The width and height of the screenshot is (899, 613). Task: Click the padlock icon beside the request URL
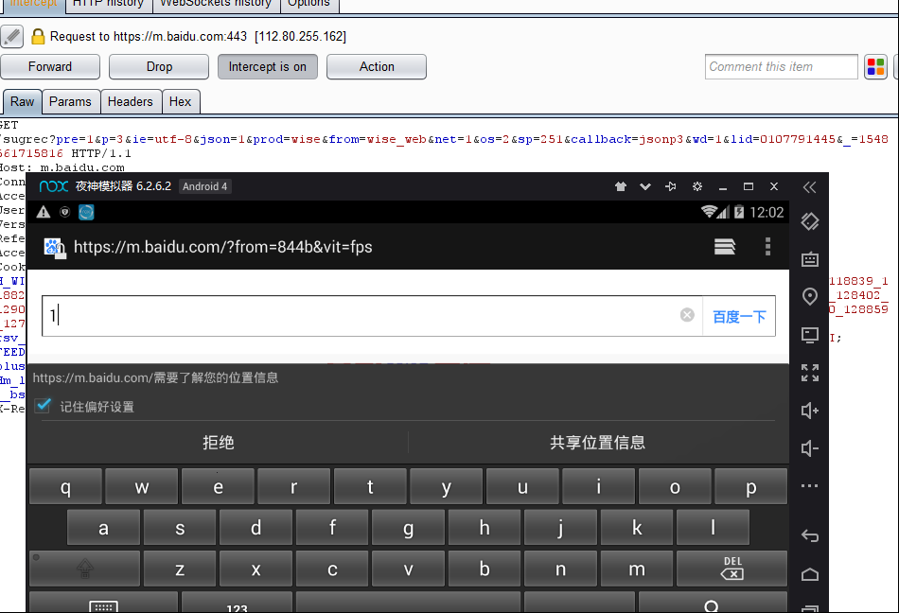(x=38, y=36)
